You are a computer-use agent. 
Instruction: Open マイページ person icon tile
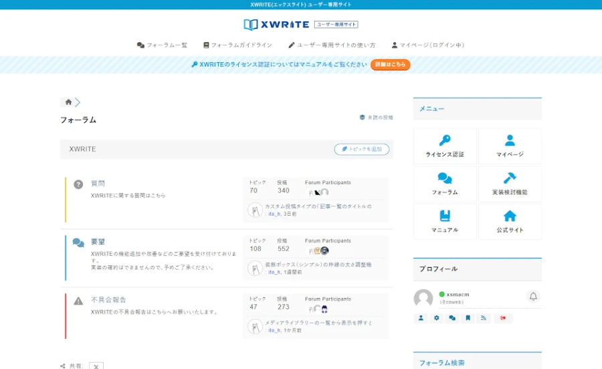510,146
